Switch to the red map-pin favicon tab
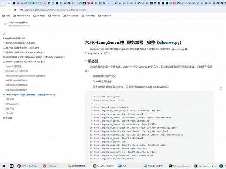Screen dimensions: 226x169 coord(88,3)
